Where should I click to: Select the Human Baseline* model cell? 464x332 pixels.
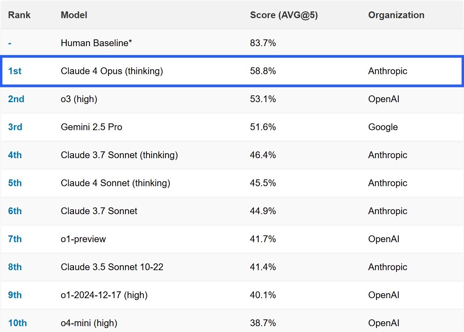96,43
